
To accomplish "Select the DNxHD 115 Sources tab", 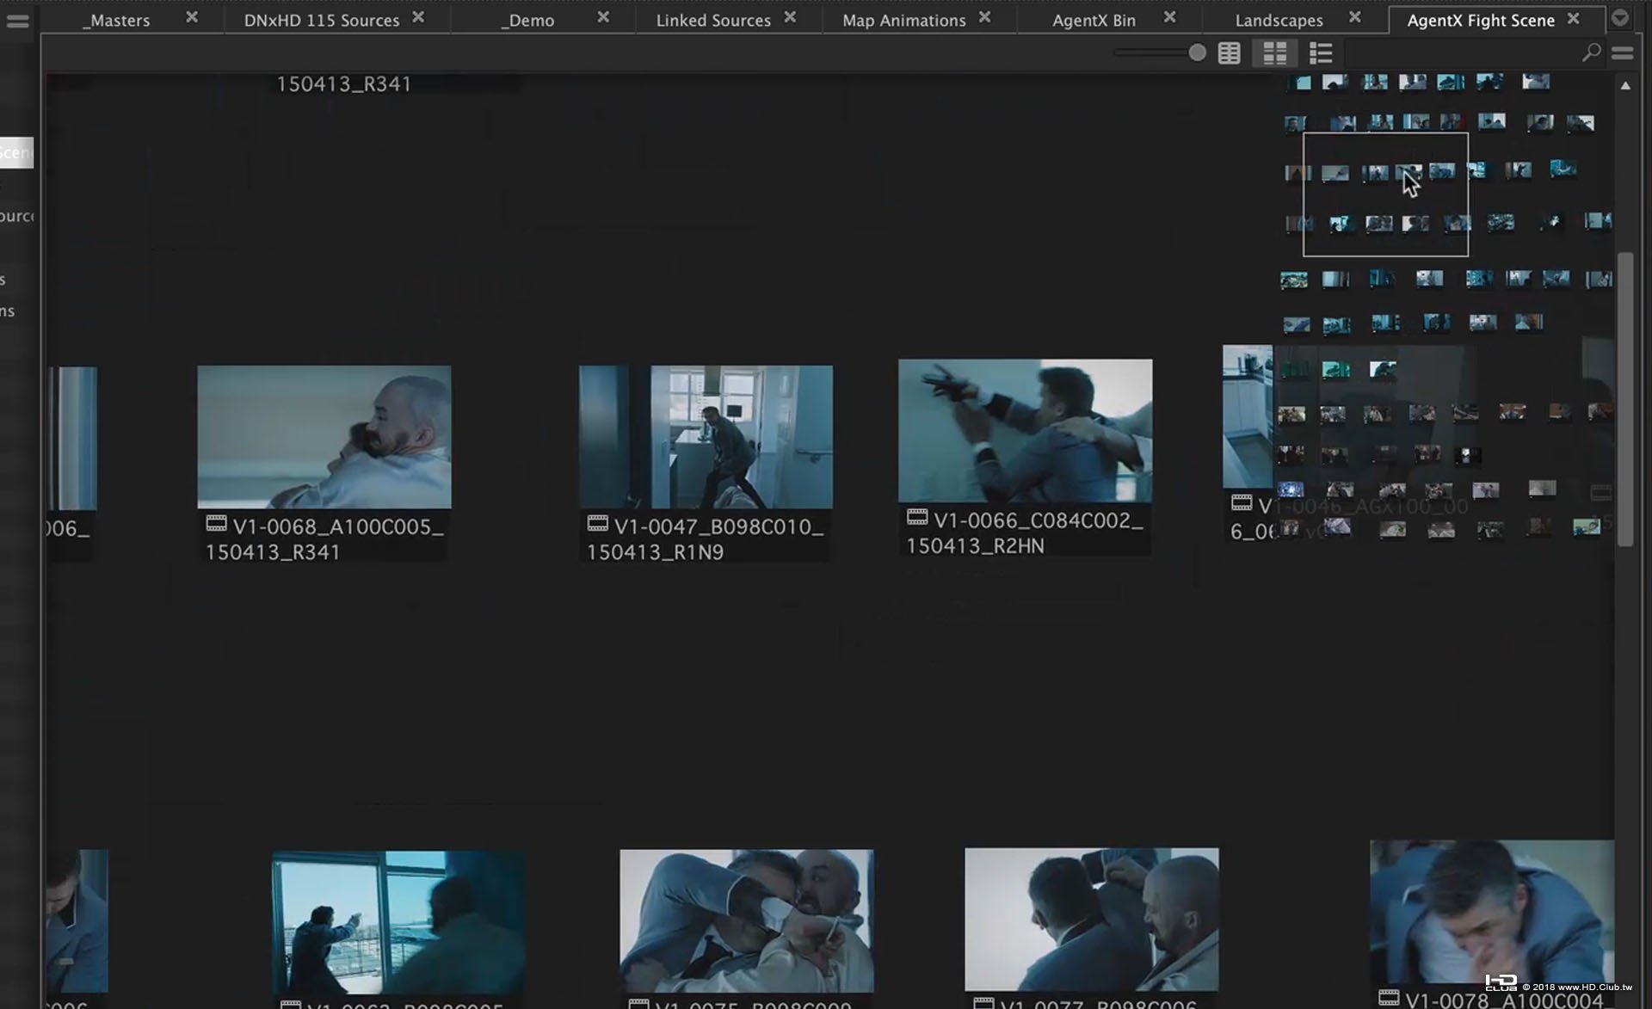I will [321, 20].
